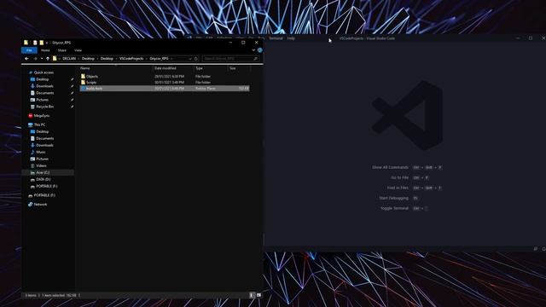Select the Roblox Place file row
Image resolution: width=546 pixels, height=307 pixels.
pyautogui.click(x=165, y=89)
